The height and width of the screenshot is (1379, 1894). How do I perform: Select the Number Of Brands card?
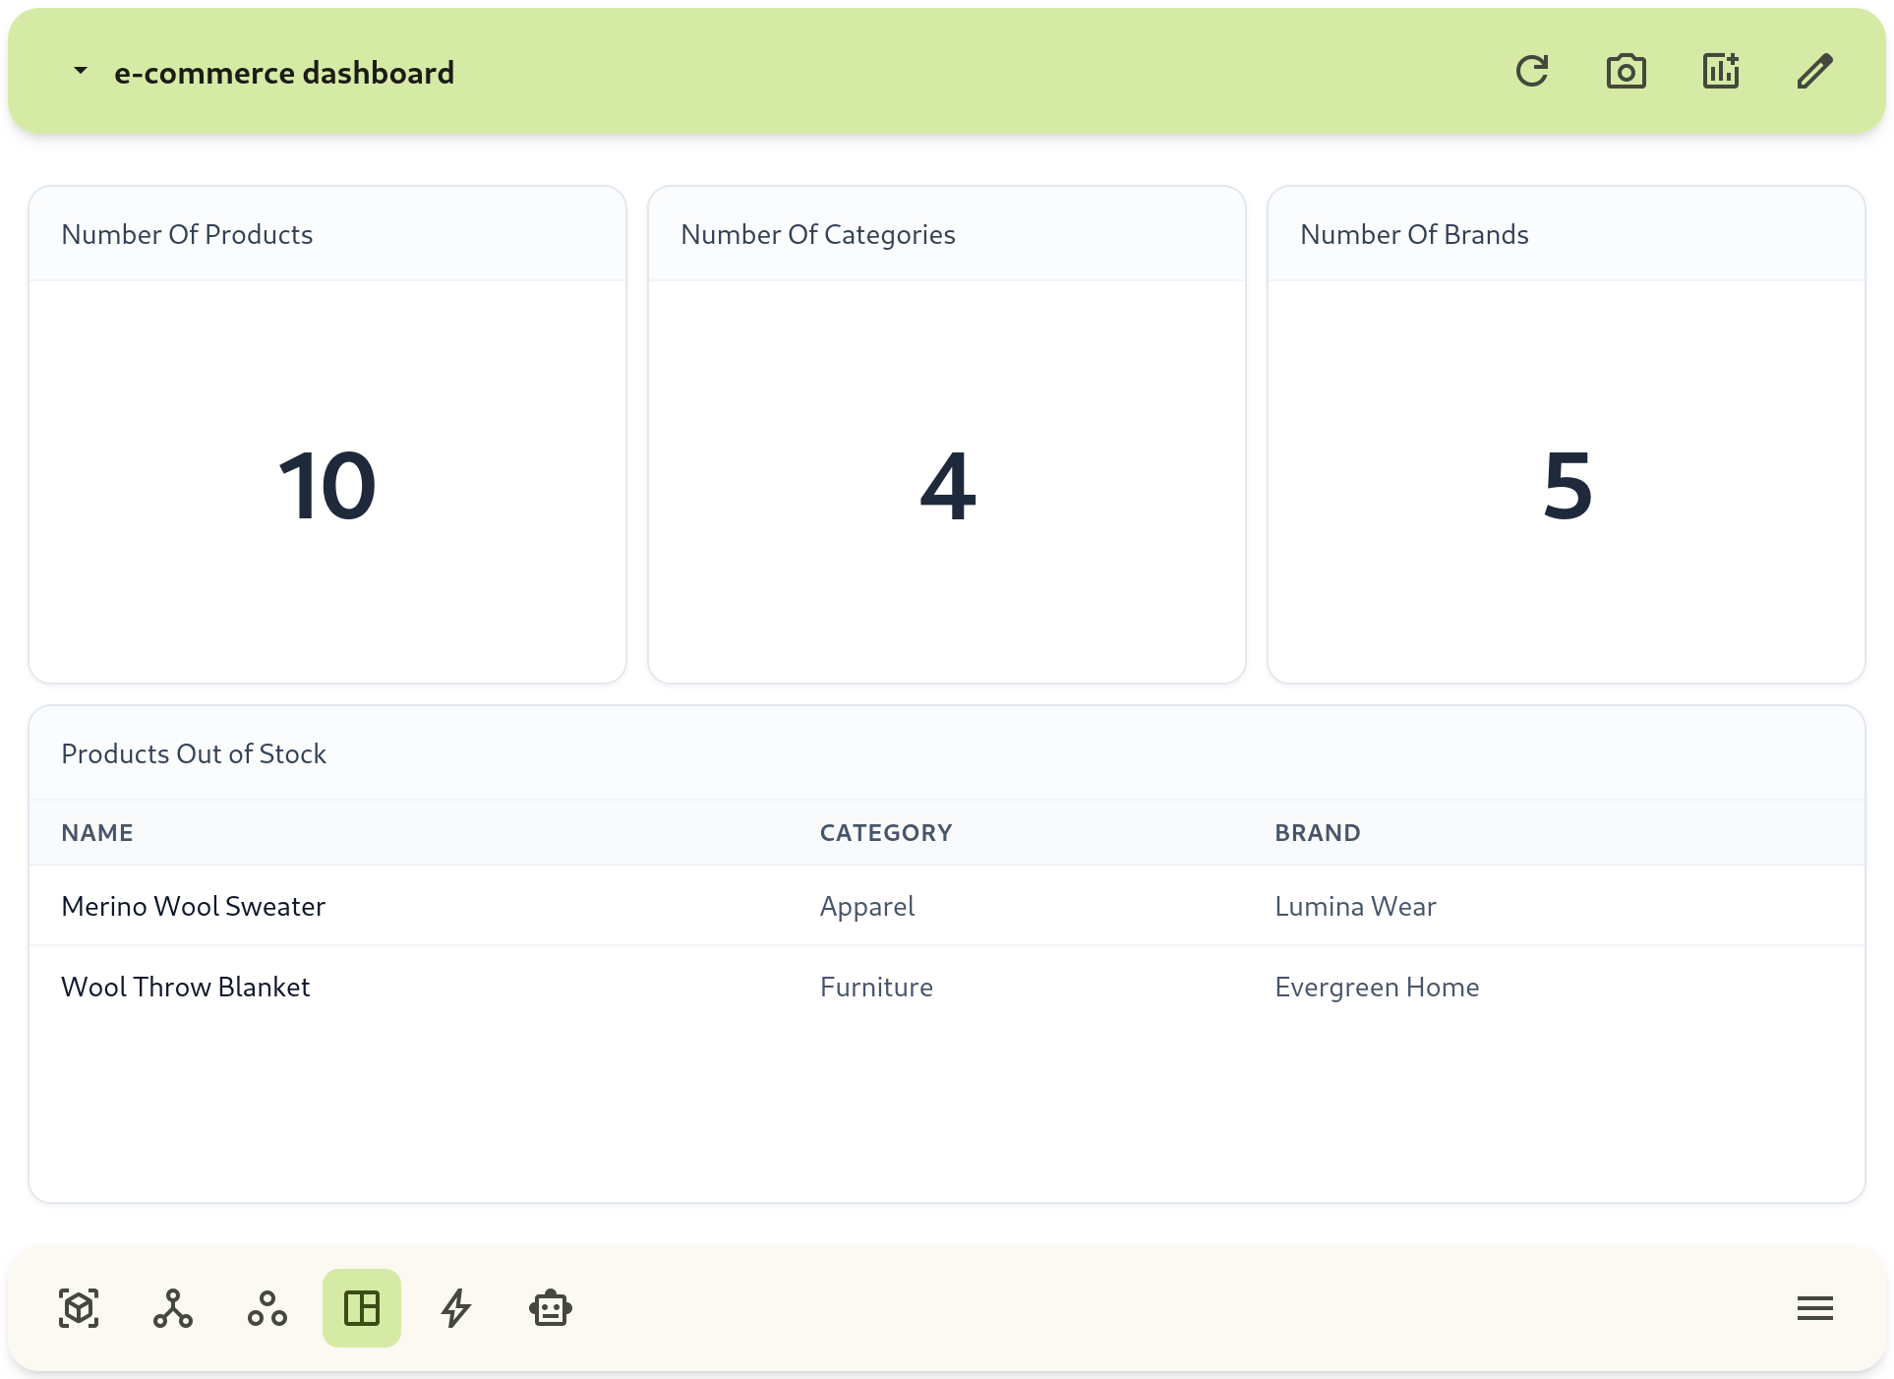coord(1564,433)
